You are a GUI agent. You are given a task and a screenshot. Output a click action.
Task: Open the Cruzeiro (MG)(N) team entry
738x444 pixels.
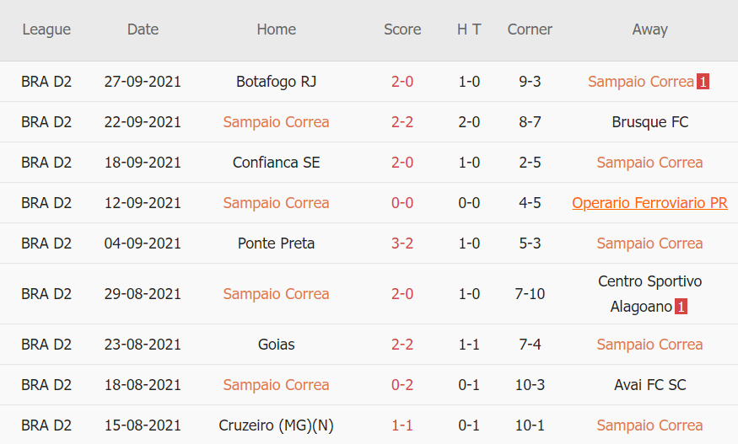pyautogui.click(x=276, y=425)
